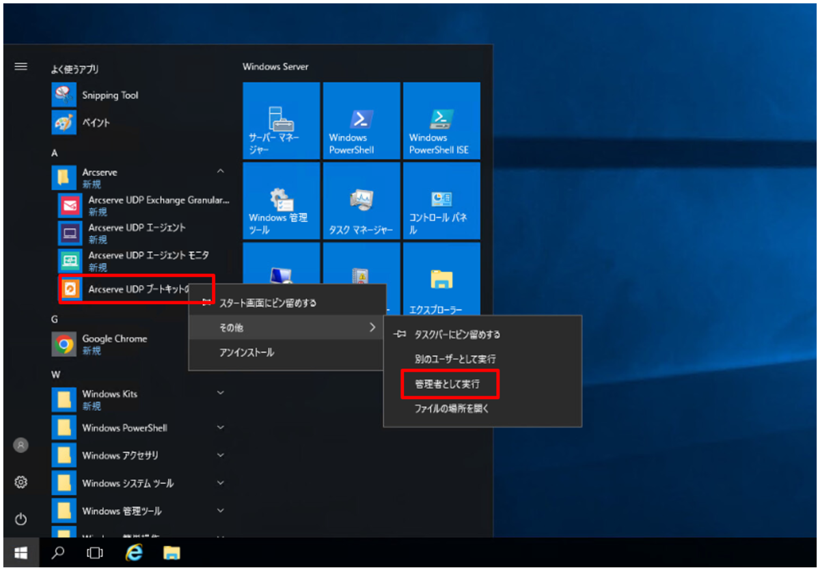Screen dimensions: 820x572
Task: Open the Windows PowerShell tile
Action: 361,121
